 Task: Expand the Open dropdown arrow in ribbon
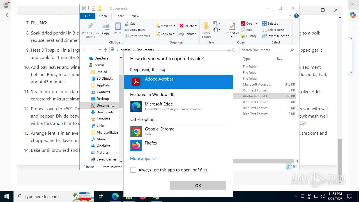(256, 24)
